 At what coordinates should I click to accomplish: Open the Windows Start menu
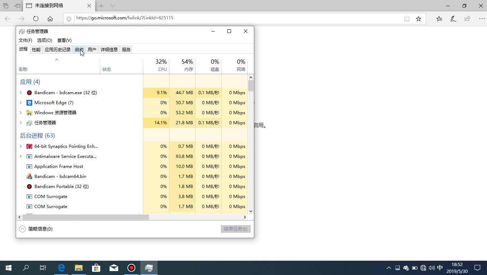(9, 268)
